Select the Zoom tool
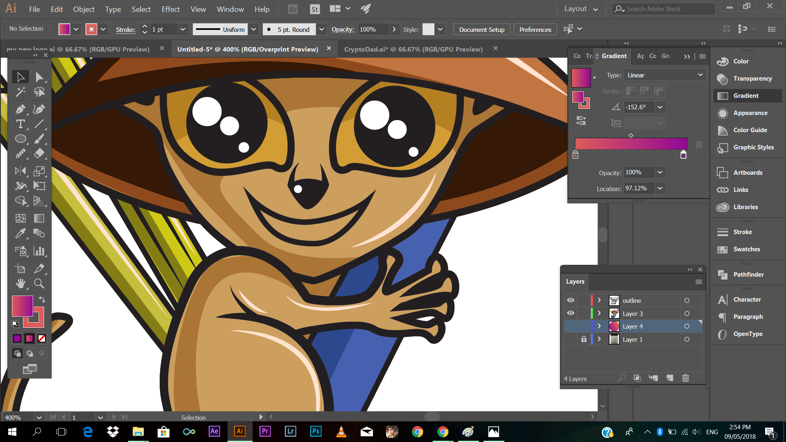The image size is (786, 442). [x=39, y=283]
